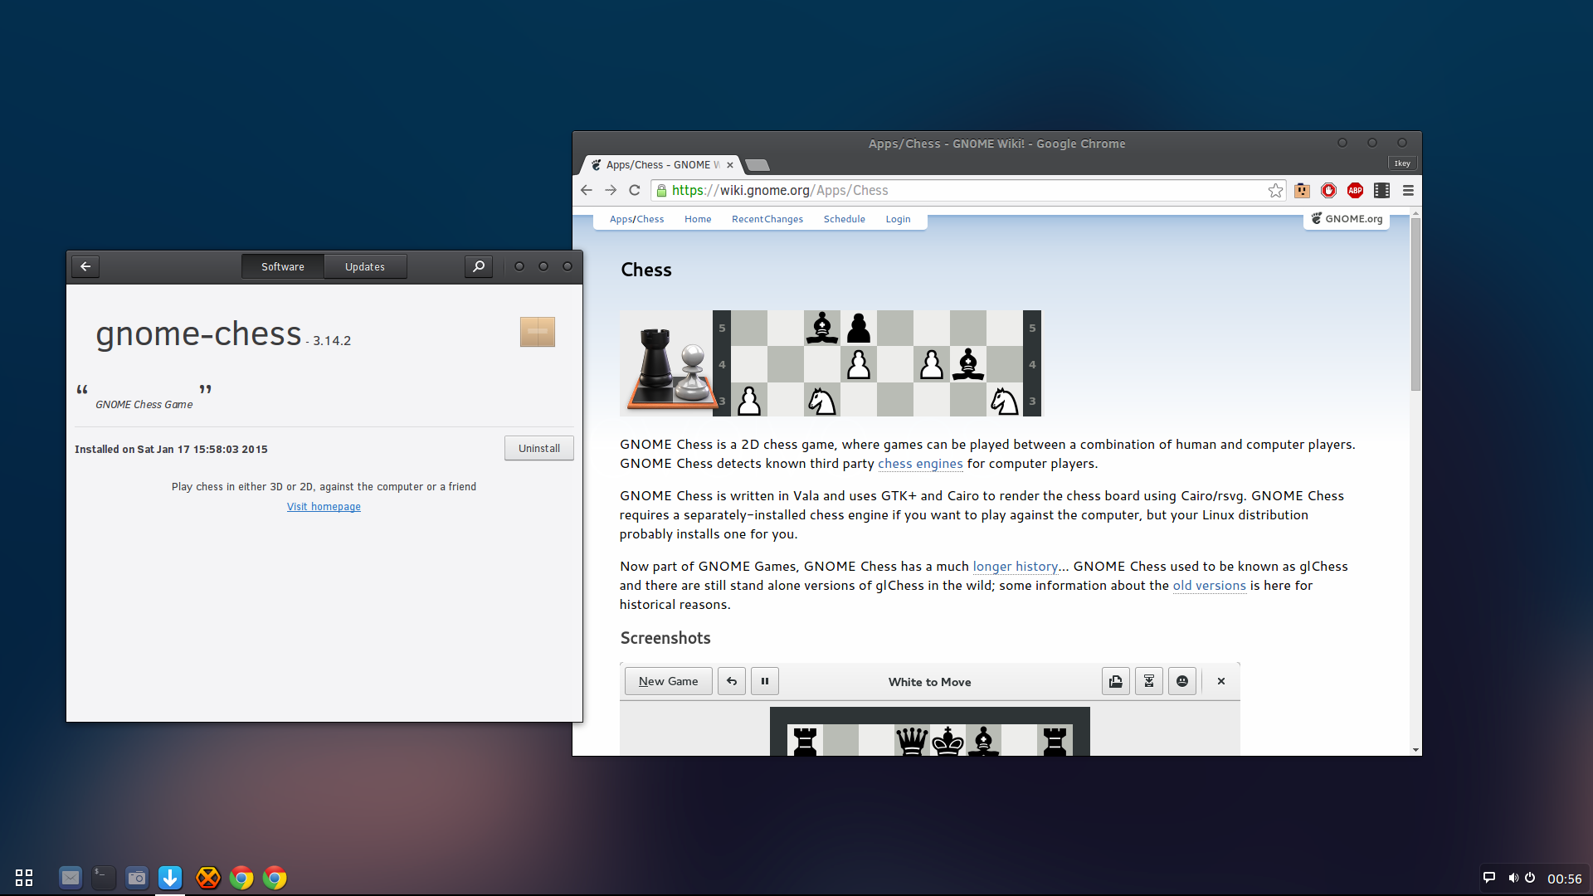Follow the Visit homepage link

324,507
